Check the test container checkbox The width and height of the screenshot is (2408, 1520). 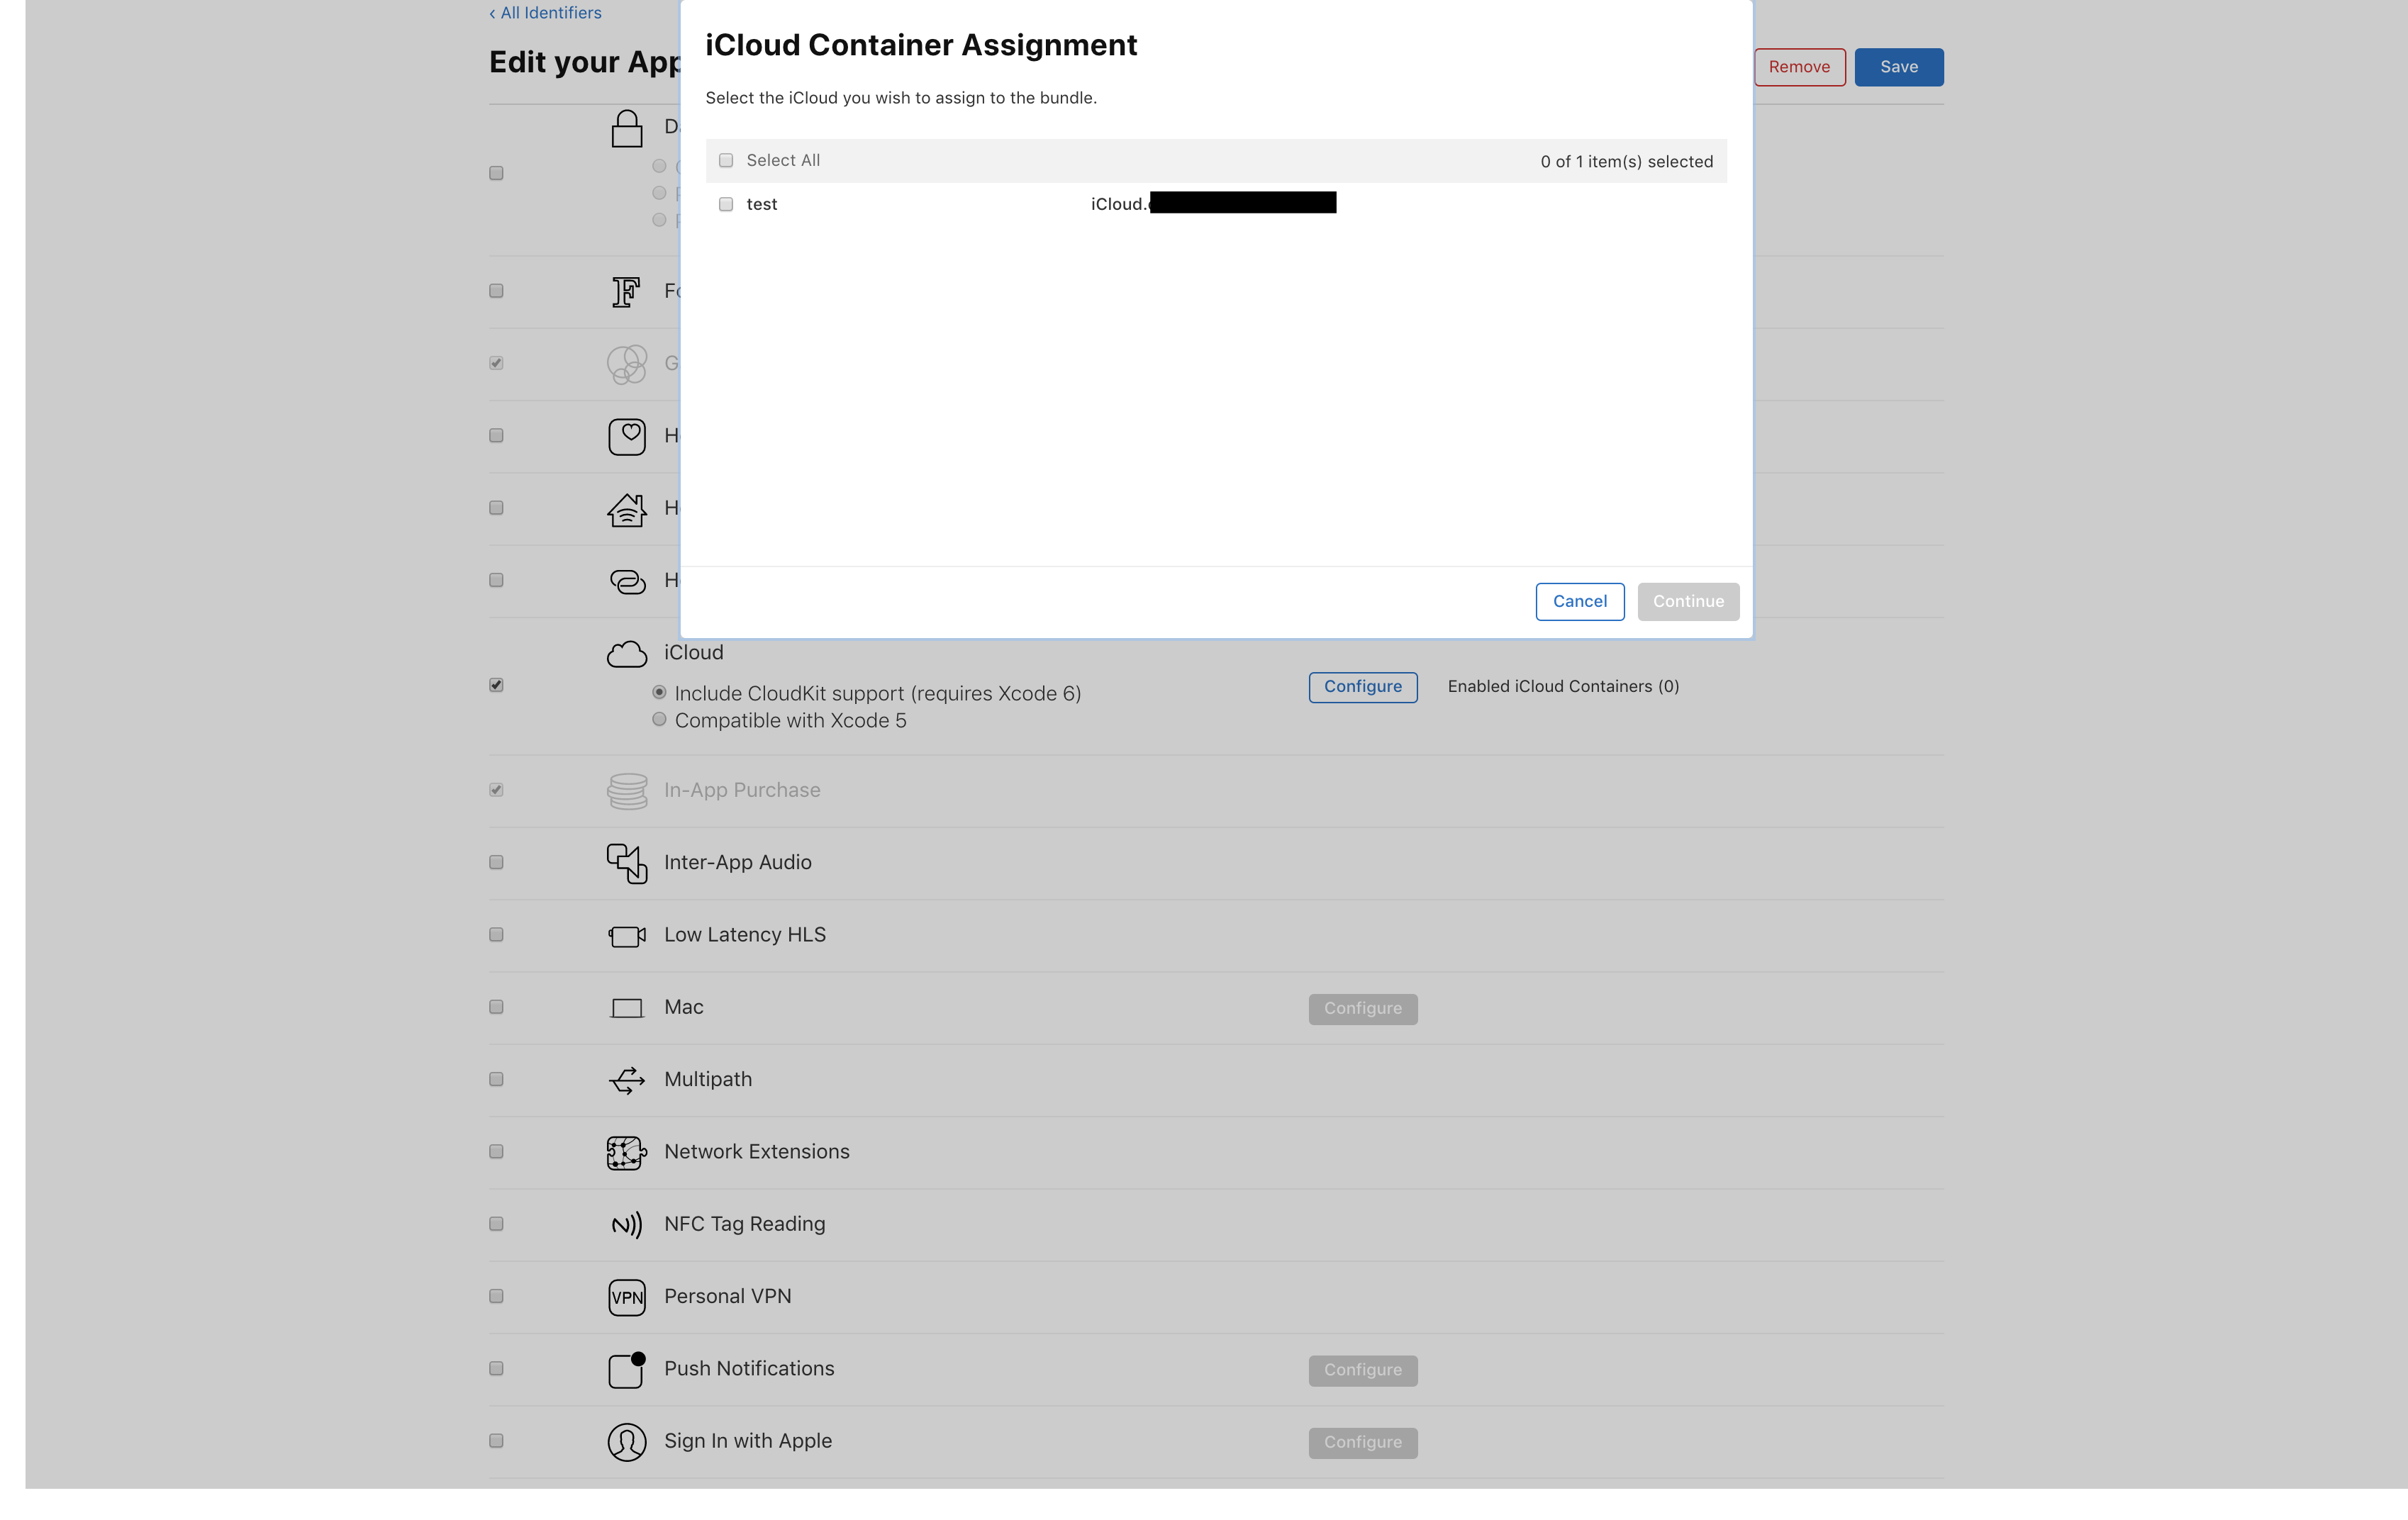click(x=726, y=204)
